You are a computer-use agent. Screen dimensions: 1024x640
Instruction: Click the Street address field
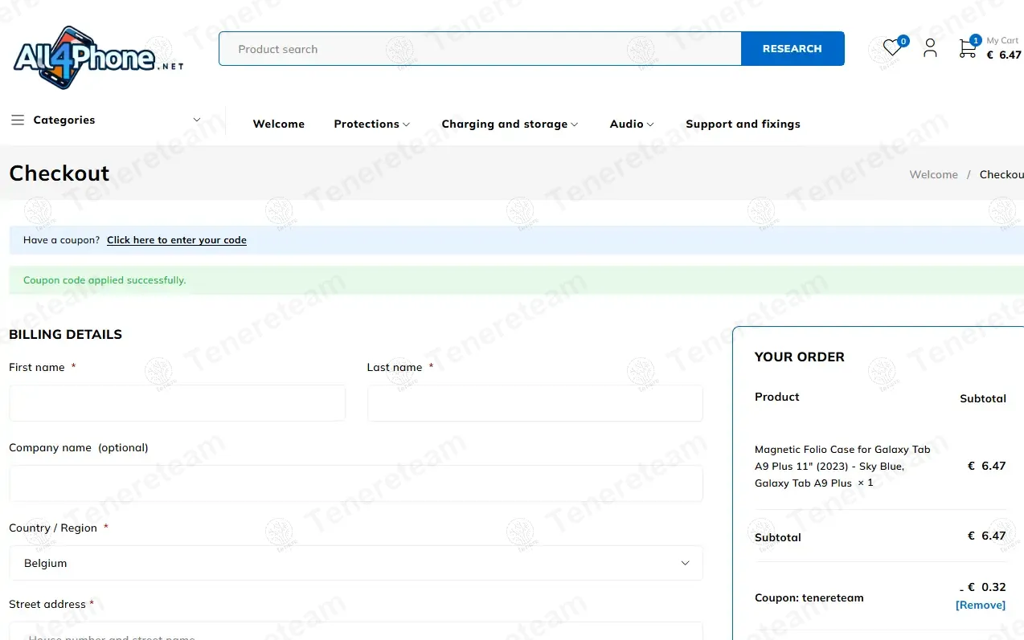(x=356, y=631)
